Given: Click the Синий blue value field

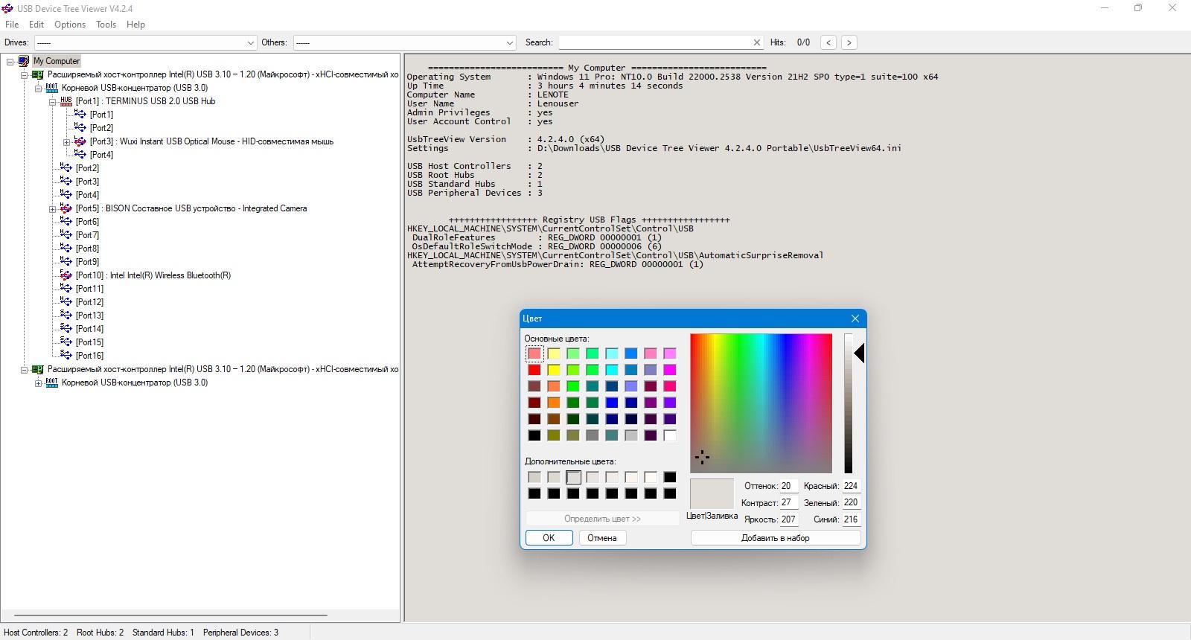Looking at the screenshot, I should point(851,519).
